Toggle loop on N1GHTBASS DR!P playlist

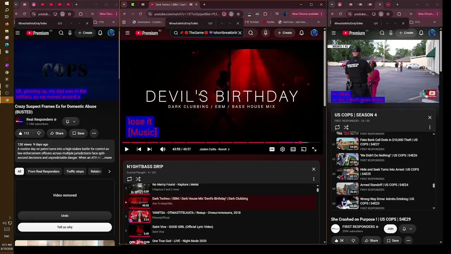(x=129, y=179)
